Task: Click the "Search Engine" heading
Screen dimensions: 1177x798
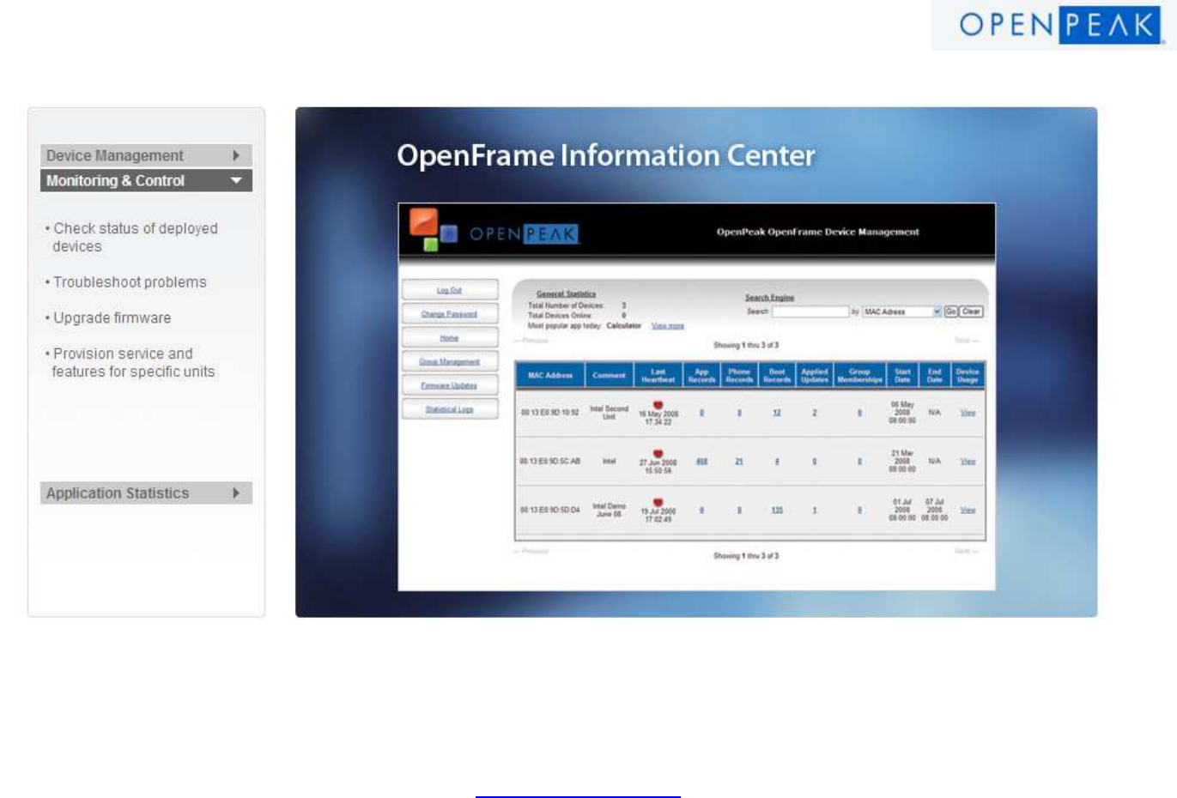Action: point(770,298)
